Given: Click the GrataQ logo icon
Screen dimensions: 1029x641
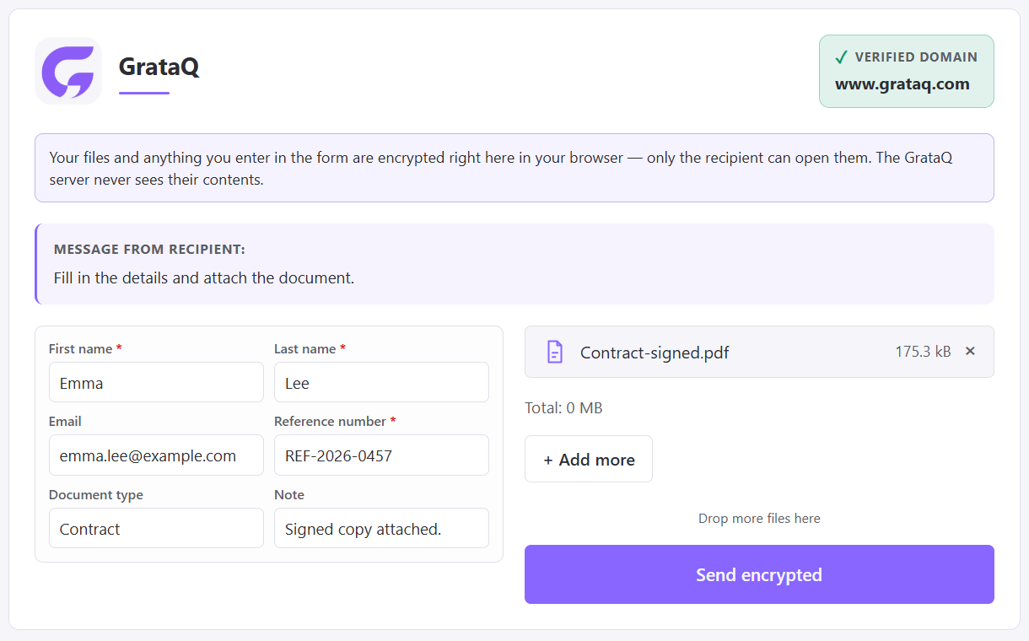Looking at the screenshot, I should (x=68, y=71).
